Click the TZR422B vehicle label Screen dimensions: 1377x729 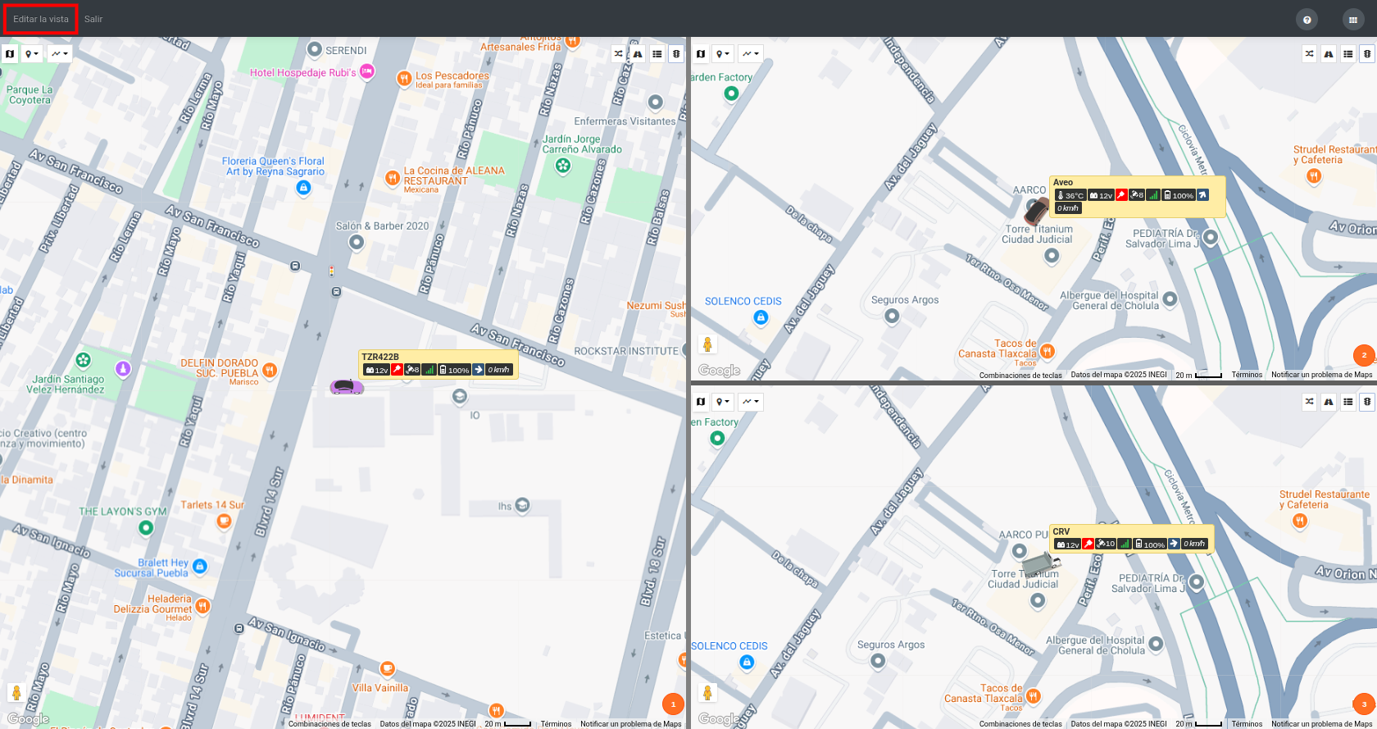(x=380, y=357)
